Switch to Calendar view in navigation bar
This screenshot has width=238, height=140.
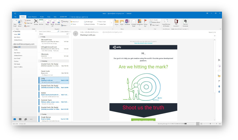click(x=20, y=119)
